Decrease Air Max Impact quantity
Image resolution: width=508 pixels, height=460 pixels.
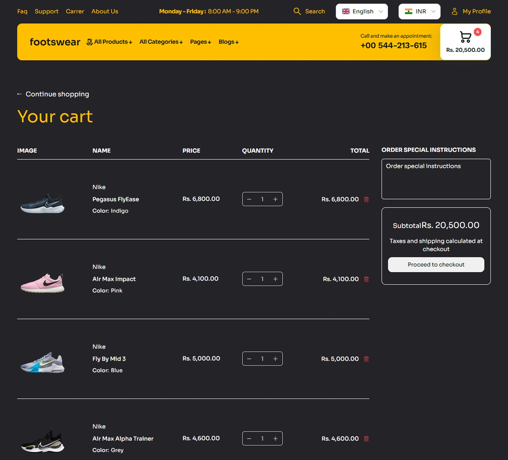pyautogui.click(x=249, y=279)
